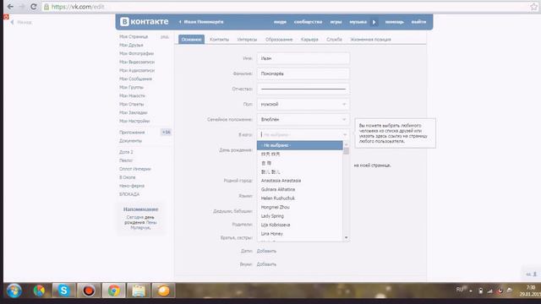541x304 pixels.
Task: Open Мои Настройки in sidebar
Action: 134,122
